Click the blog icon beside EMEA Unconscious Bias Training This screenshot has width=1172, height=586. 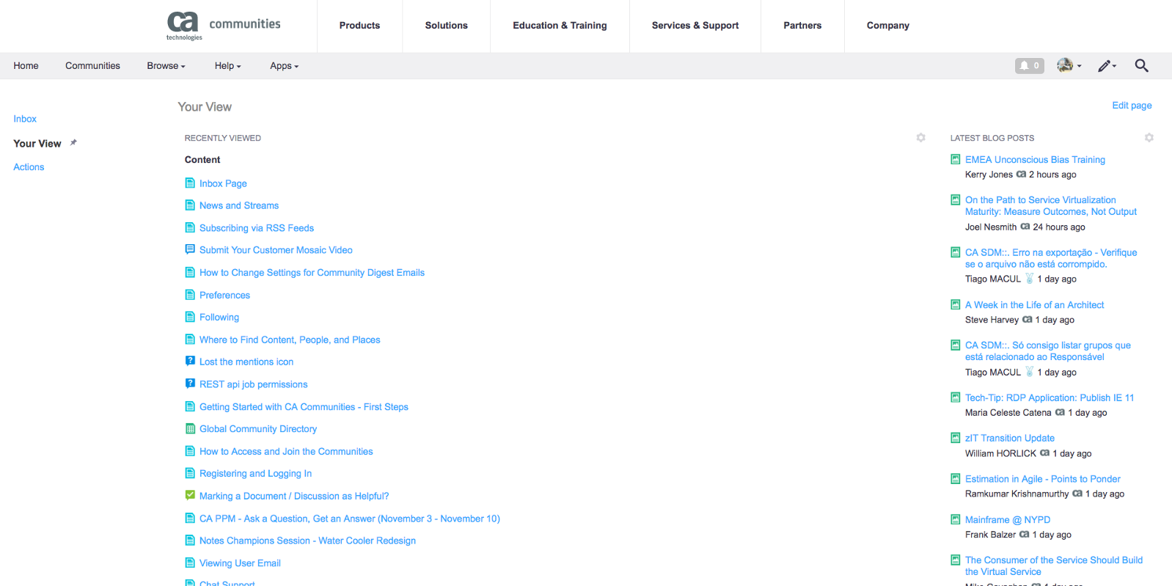point(955,159)
